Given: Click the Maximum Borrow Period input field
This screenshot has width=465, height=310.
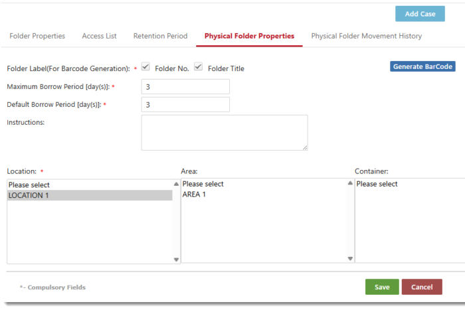Looking at the screenshot, I should pos(185,87).
